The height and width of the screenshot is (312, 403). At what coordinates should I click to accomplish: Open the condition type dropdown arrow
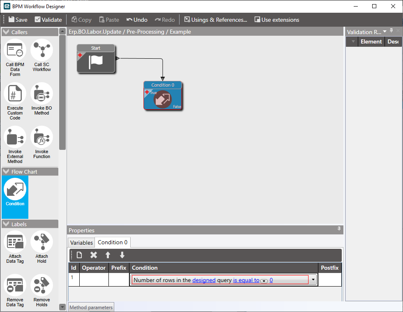pos(313,280)
